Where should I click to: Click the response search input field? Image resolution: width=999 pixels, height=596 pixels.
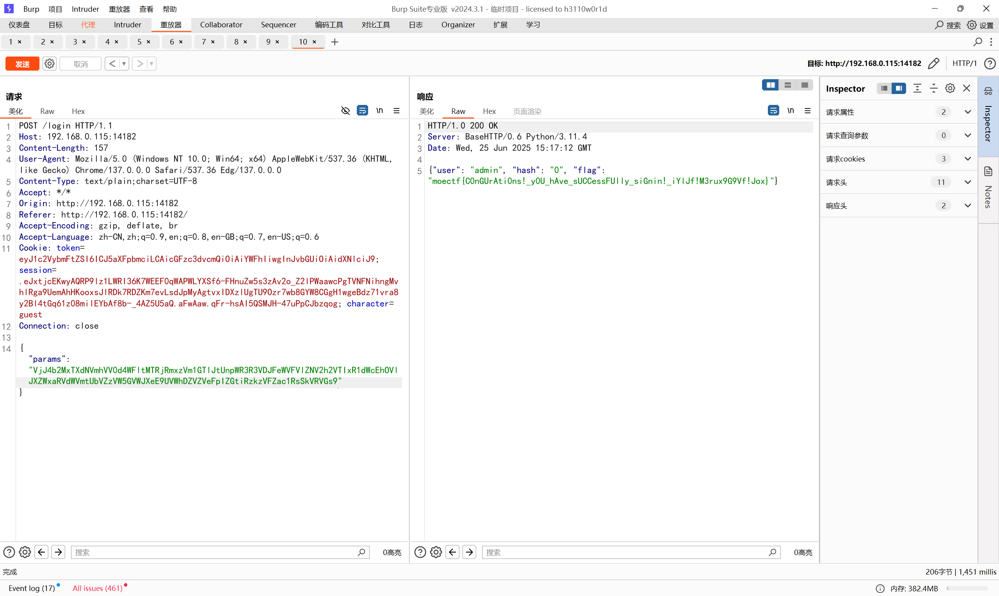[x=631, y=552]
